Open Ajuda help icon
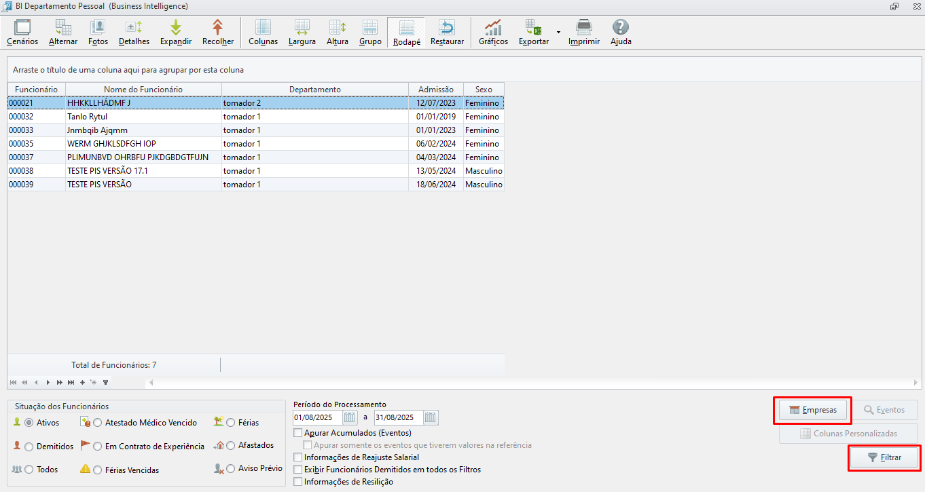The height and width of the screenshot is (492, 925). point(621,32)
